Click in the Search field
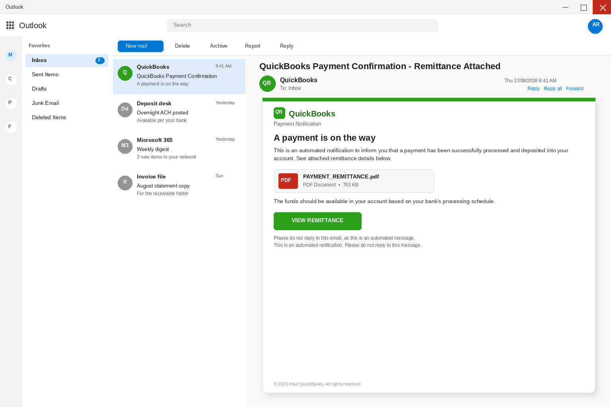 click(x=302, y=25)
